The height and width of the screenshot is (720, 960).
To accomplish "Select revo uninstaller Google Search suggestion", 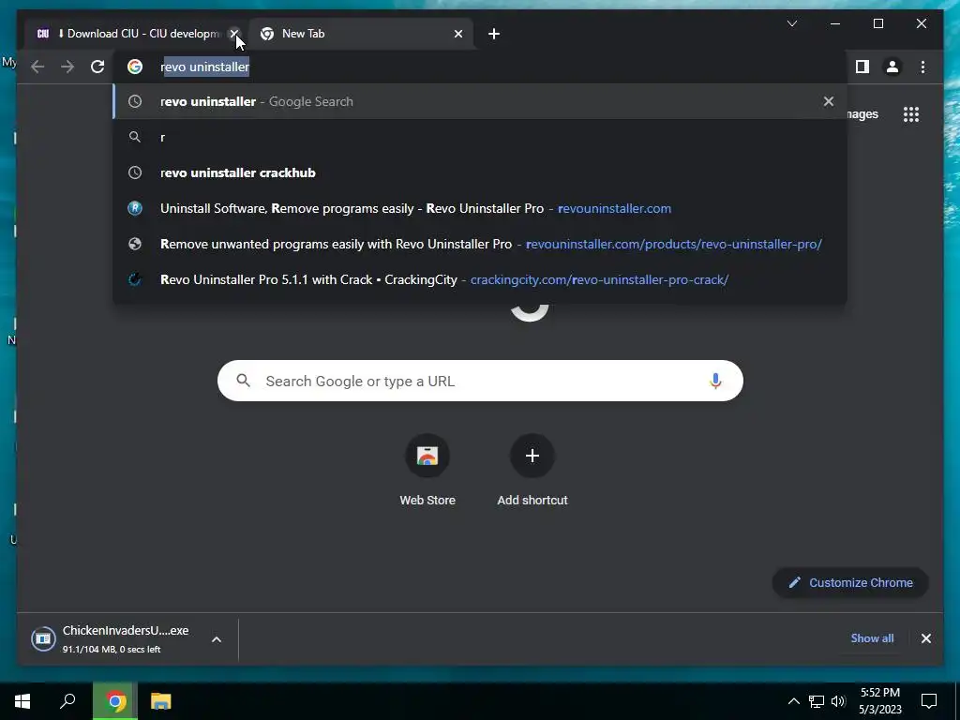I will [x=480, y=101].
